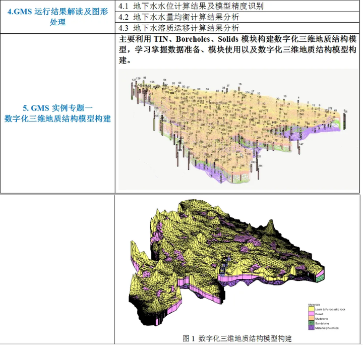The width and height of the screenshot is (363, 346).
Task: Click the 'Loam & Pyroclastic rock' legend label
Action: [330, 309]
